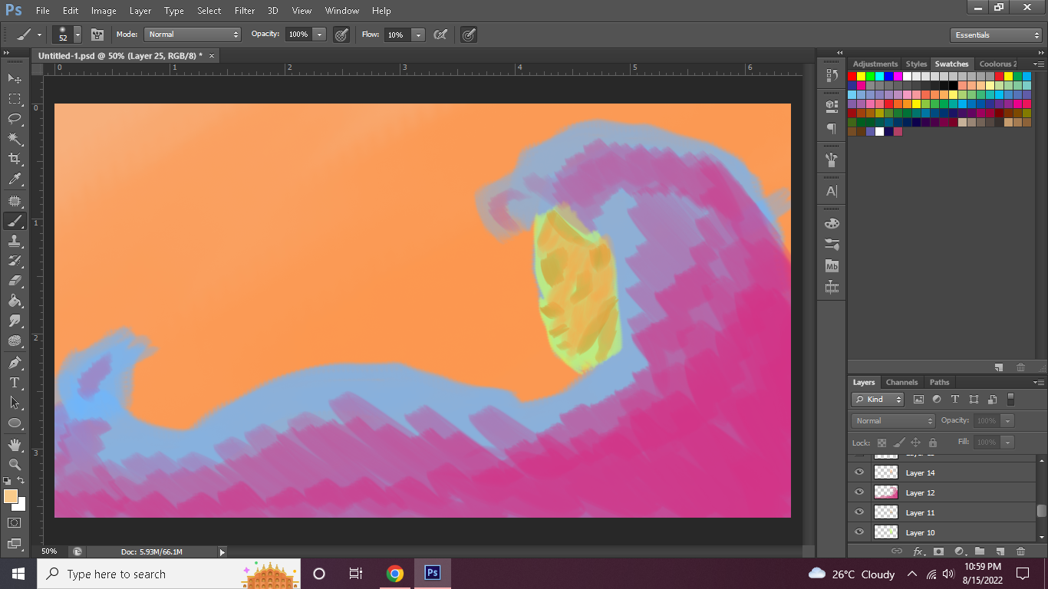Toggle lock transparent pixels
The width and height of the screenshot is (1048, 589).
click(882, 443)
